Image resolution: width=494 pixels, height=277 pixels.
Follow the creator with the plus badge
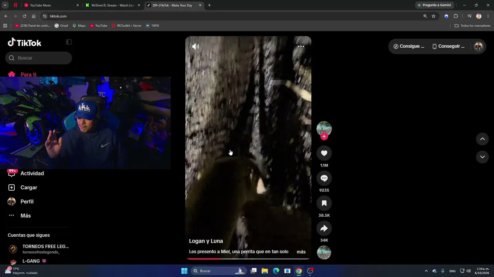point(324,137)
